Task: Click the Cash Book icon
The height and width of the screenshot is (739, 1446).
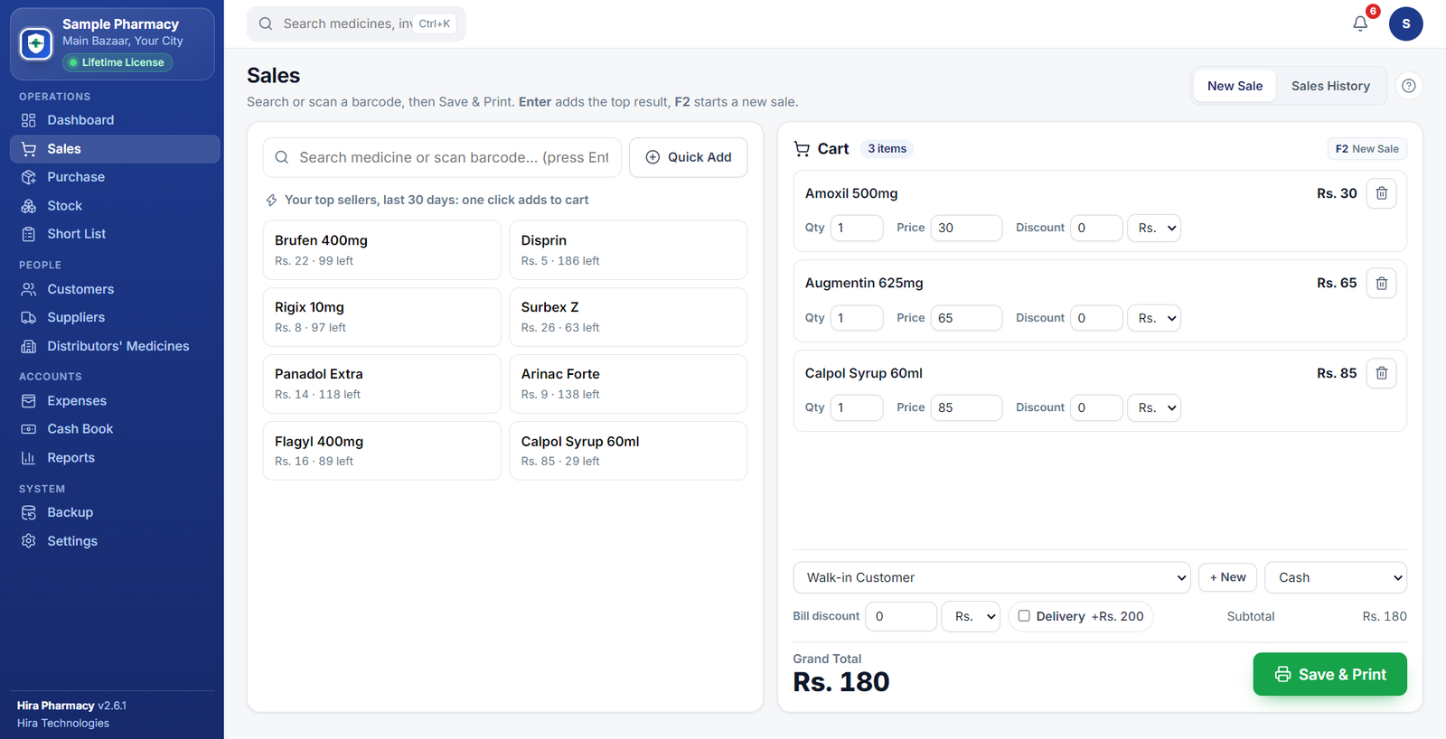Action: 29,429
